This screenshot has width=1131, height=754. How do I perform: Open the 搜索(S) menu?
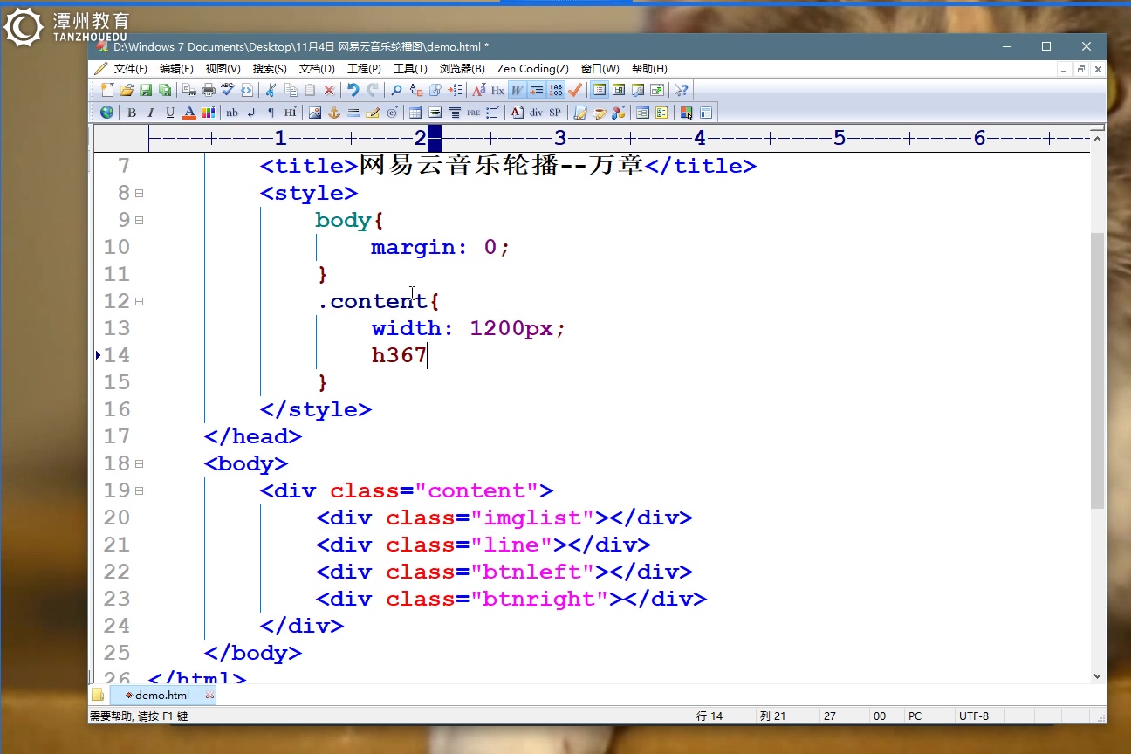pos(270,69)
